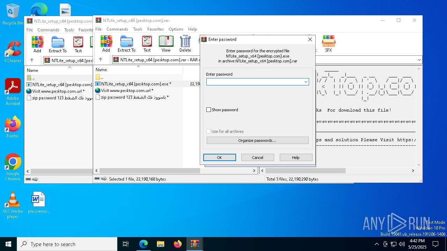Confirm the password with OK
This screenshot has height=251, width=447.
pyautogui.click(x=220, y=158)
